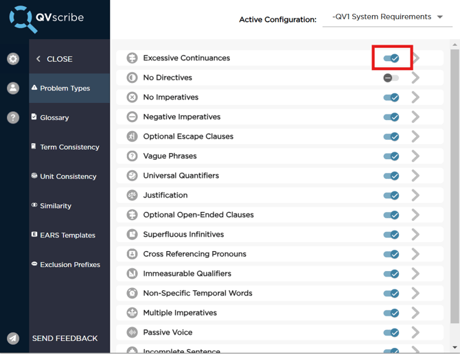Click the QVscribe logo
Image resolution: width=460 pixels, height=354 pixels.
47,19
